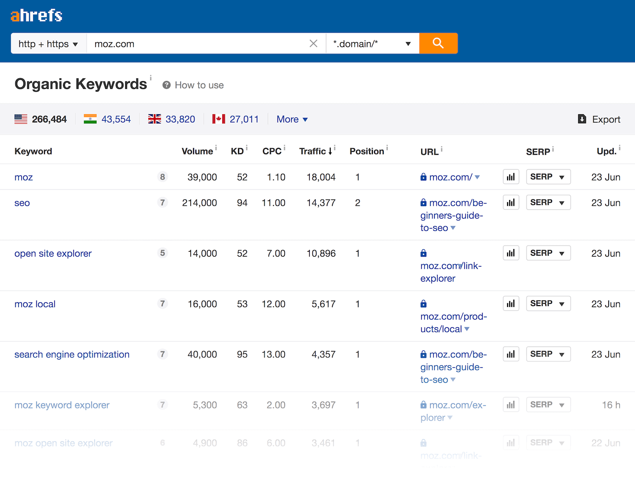Open SERP dropdown for keyword seo
Image resolution: width=635 pixels, height=477 pixels.
pos(548,203)
